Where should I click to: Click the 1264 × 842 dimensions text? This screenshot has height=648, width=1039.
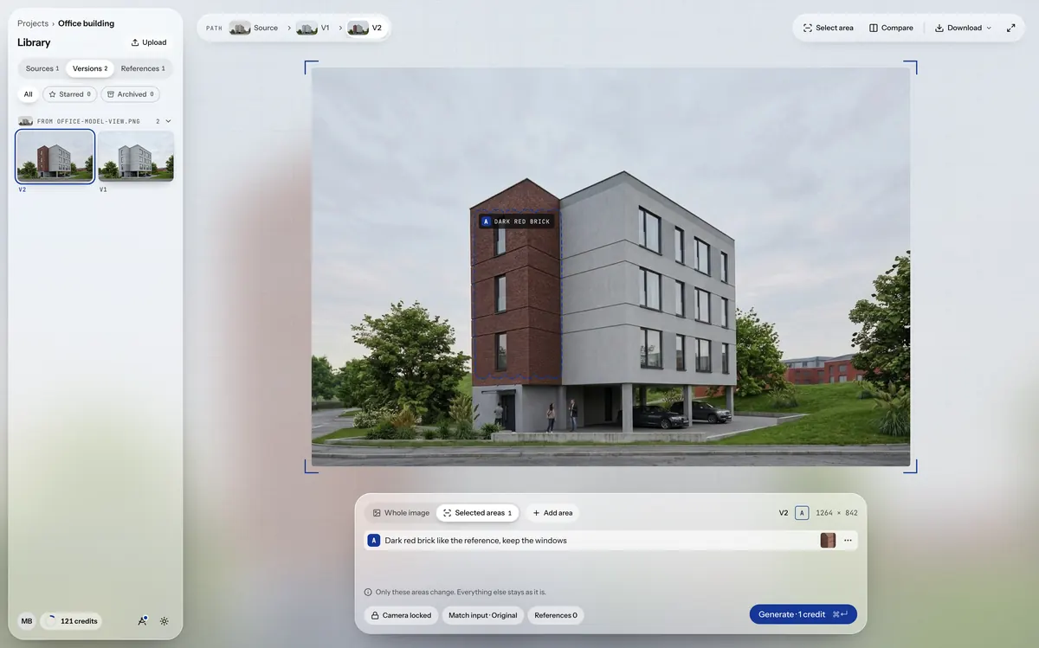point(836,513)
